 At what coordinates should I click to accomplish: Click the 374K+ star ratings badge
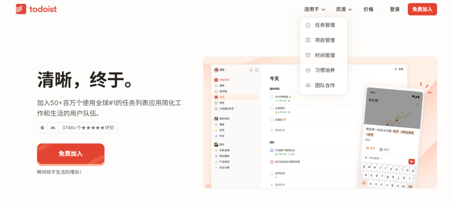click(x=88, y=128)
